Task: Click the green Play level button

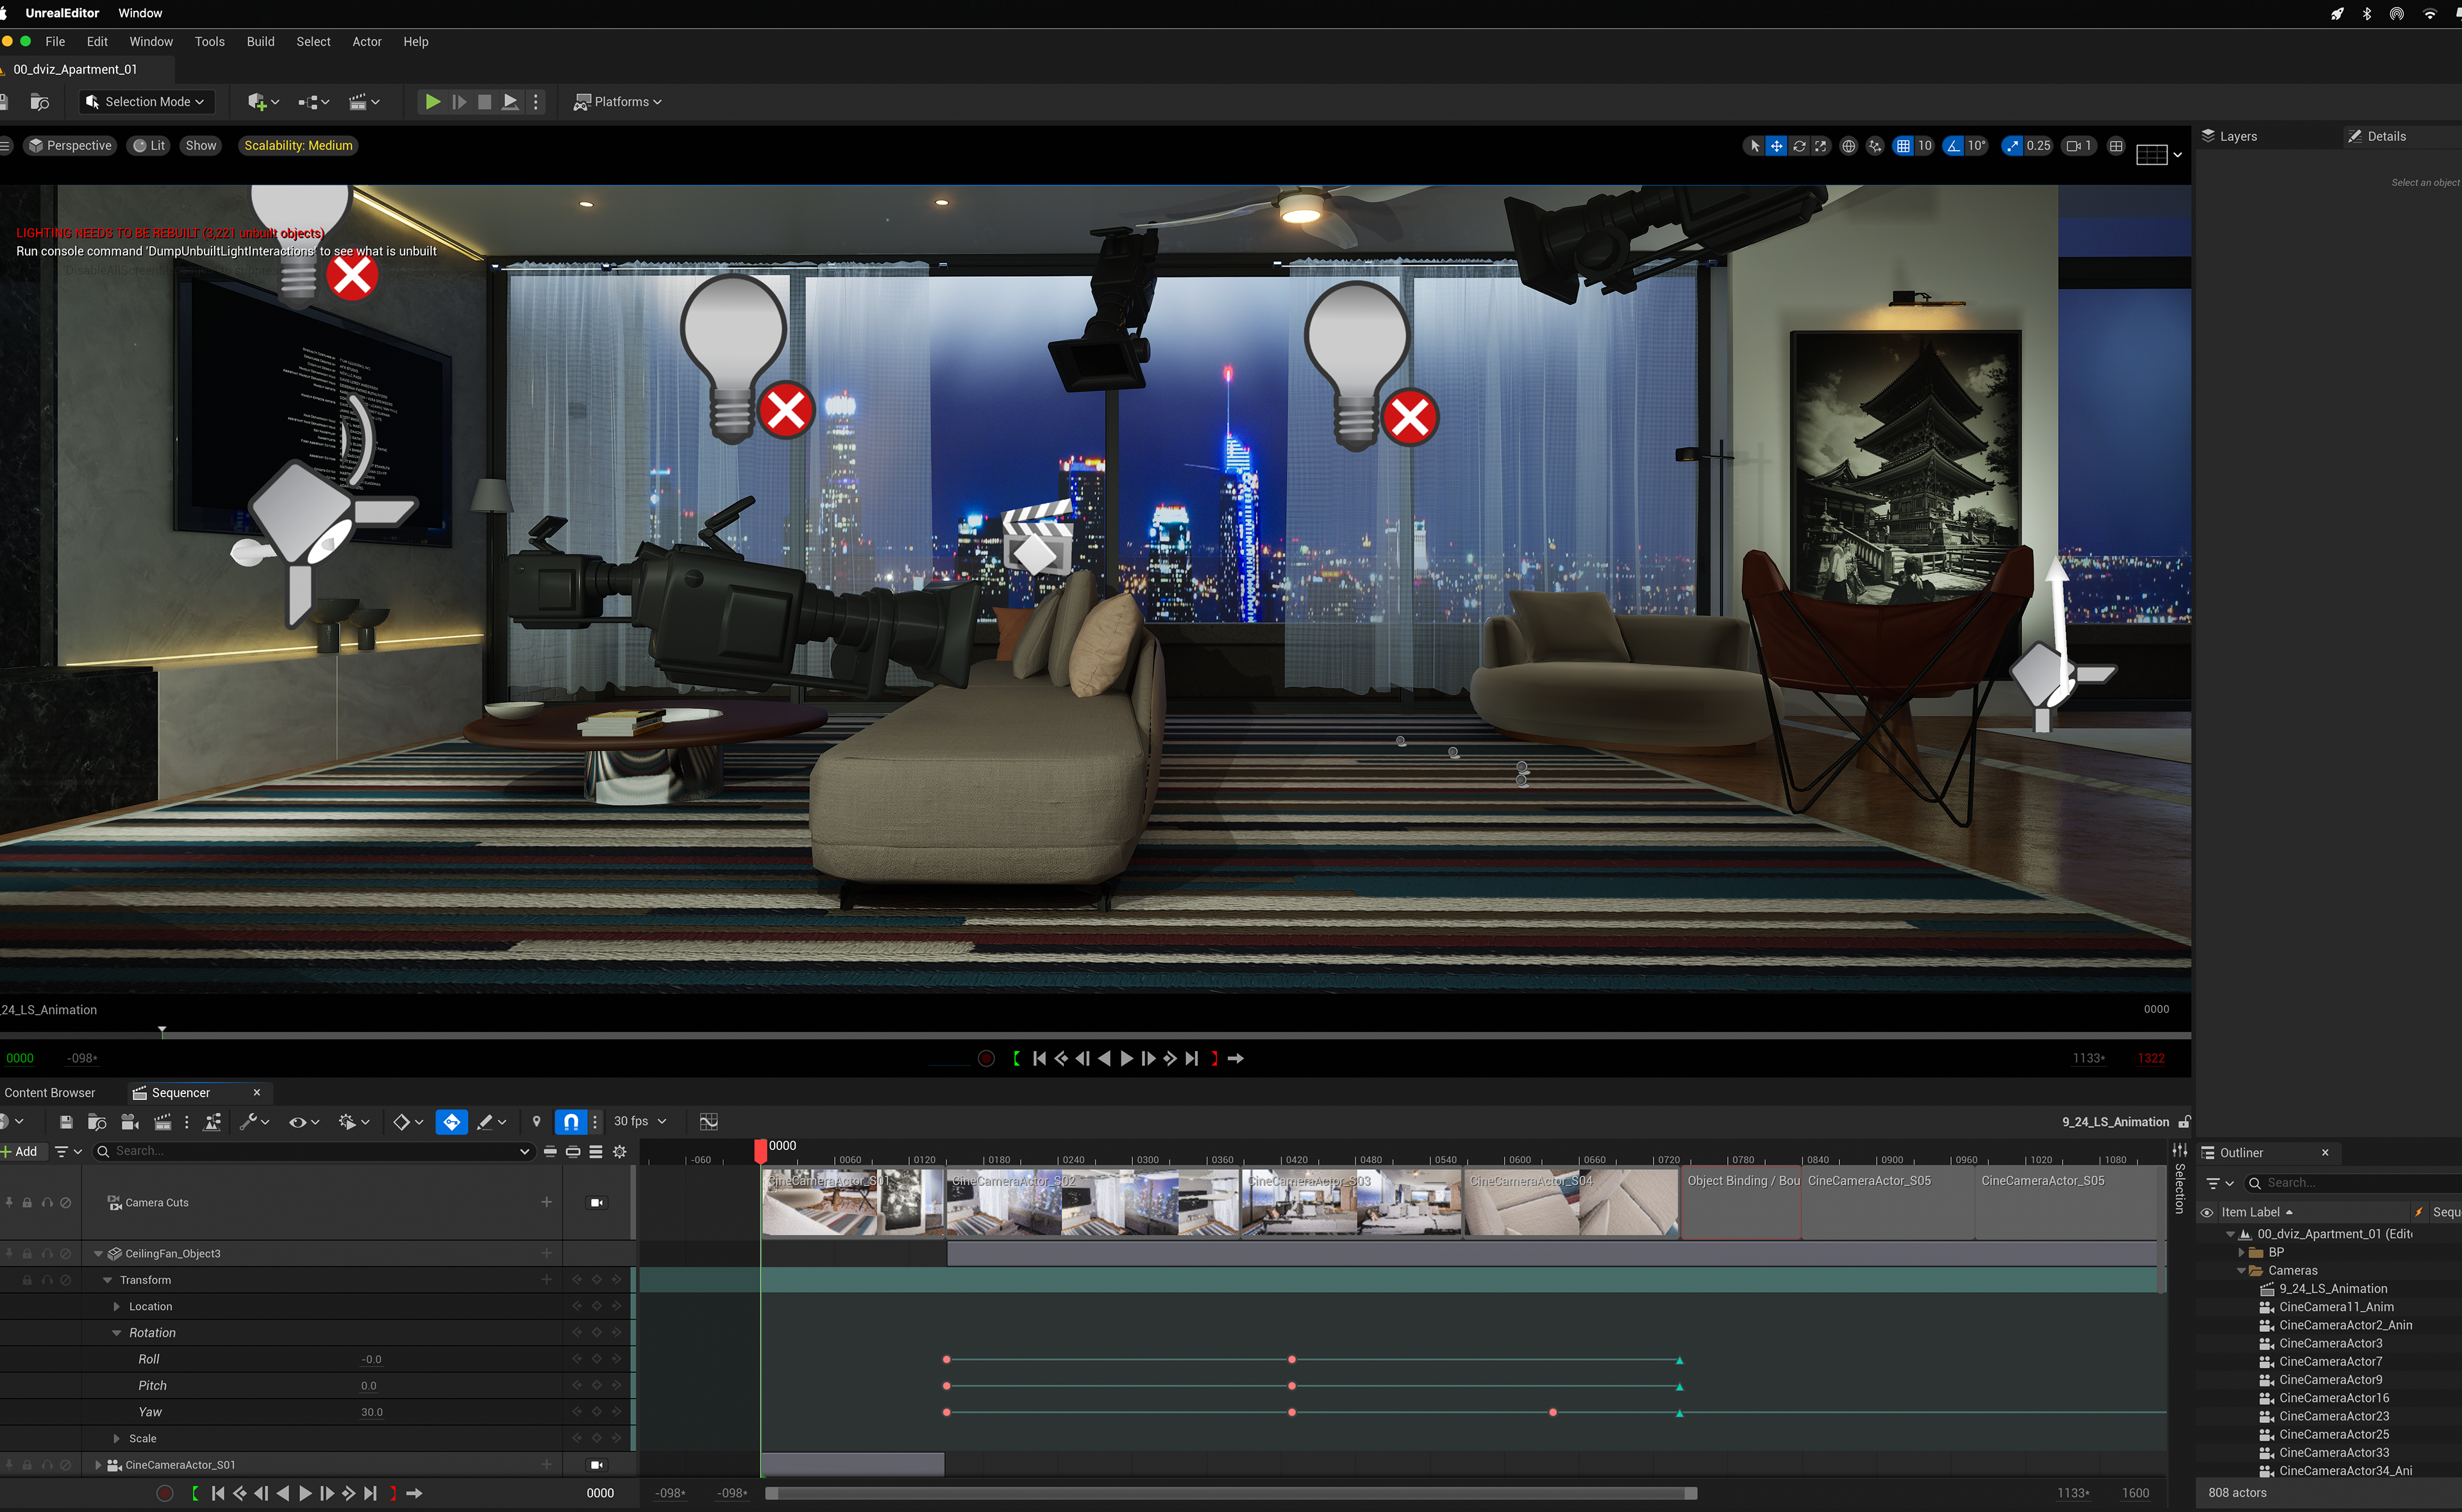Action: point(432,102)
